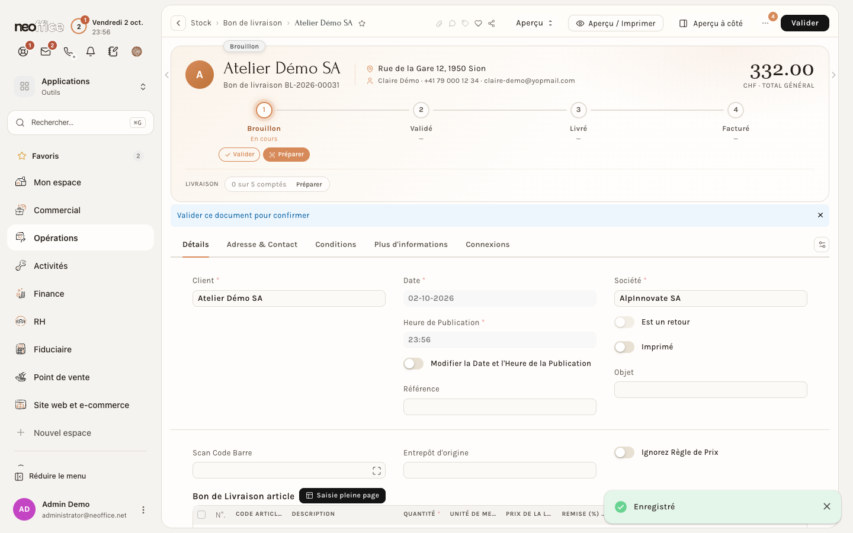Click the Référence input field
This screenshot has height=533, width=853.
click(x=499, y=407)
